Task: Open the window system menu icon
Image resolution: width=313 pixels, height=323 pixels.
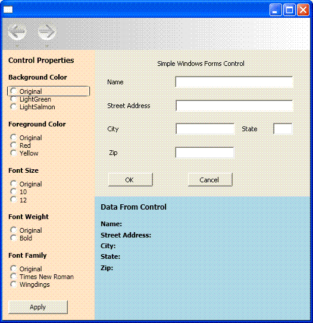Action: coord(8,9)
